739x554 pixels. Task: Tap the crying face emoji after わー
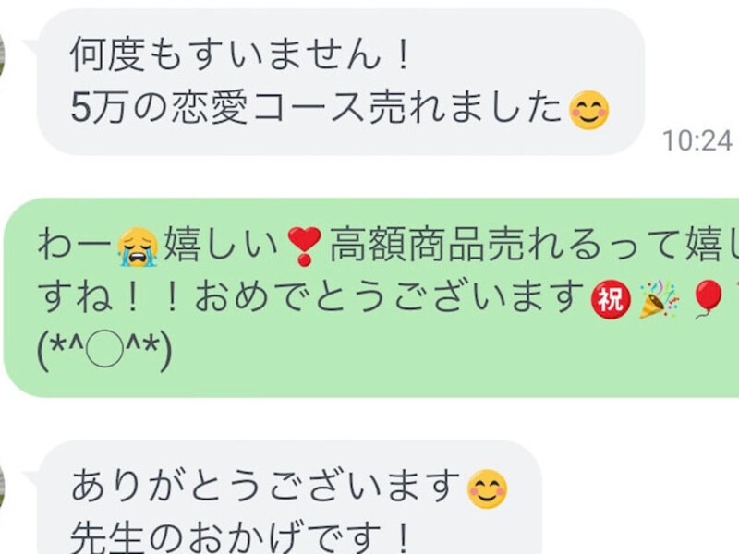[x=138, y=247]
